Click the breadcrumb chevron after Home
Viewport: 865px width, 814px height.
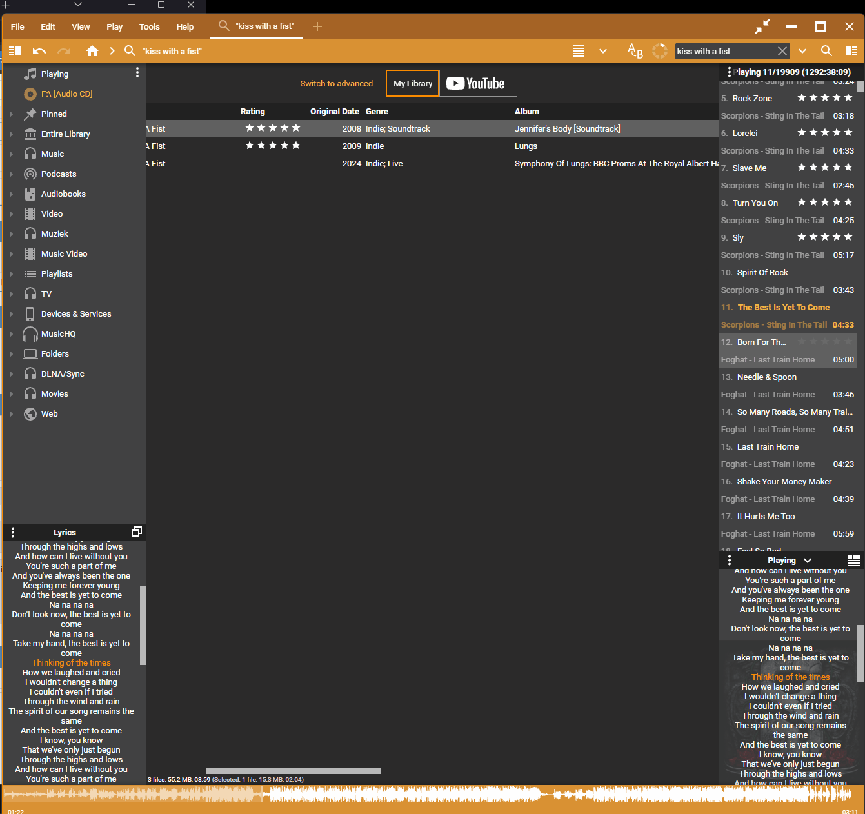[112, 50]
